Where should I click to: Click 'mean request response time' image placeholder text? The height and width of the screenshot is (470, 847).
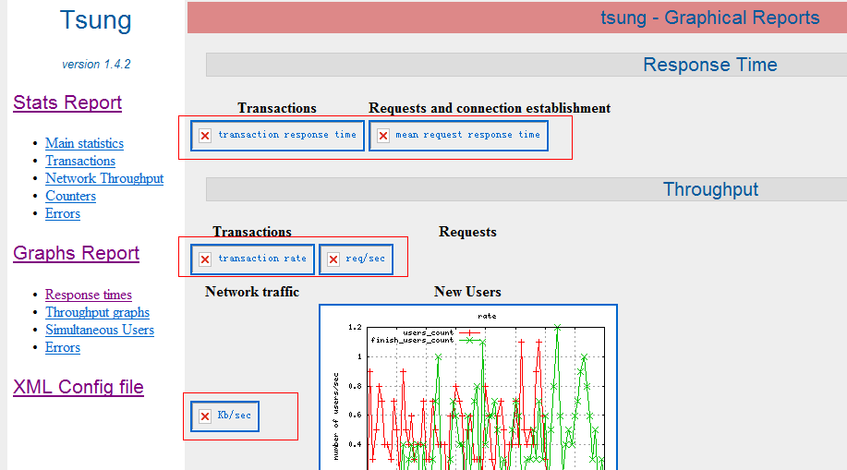click(467, 135)
